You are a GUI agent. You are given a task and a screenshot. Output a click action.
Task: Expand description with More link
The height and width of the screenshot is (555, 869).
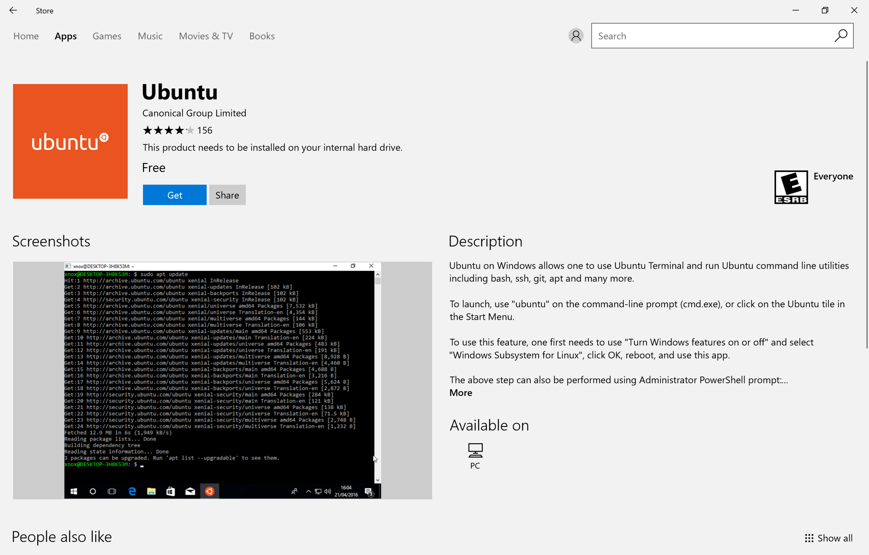coord(461,393)
